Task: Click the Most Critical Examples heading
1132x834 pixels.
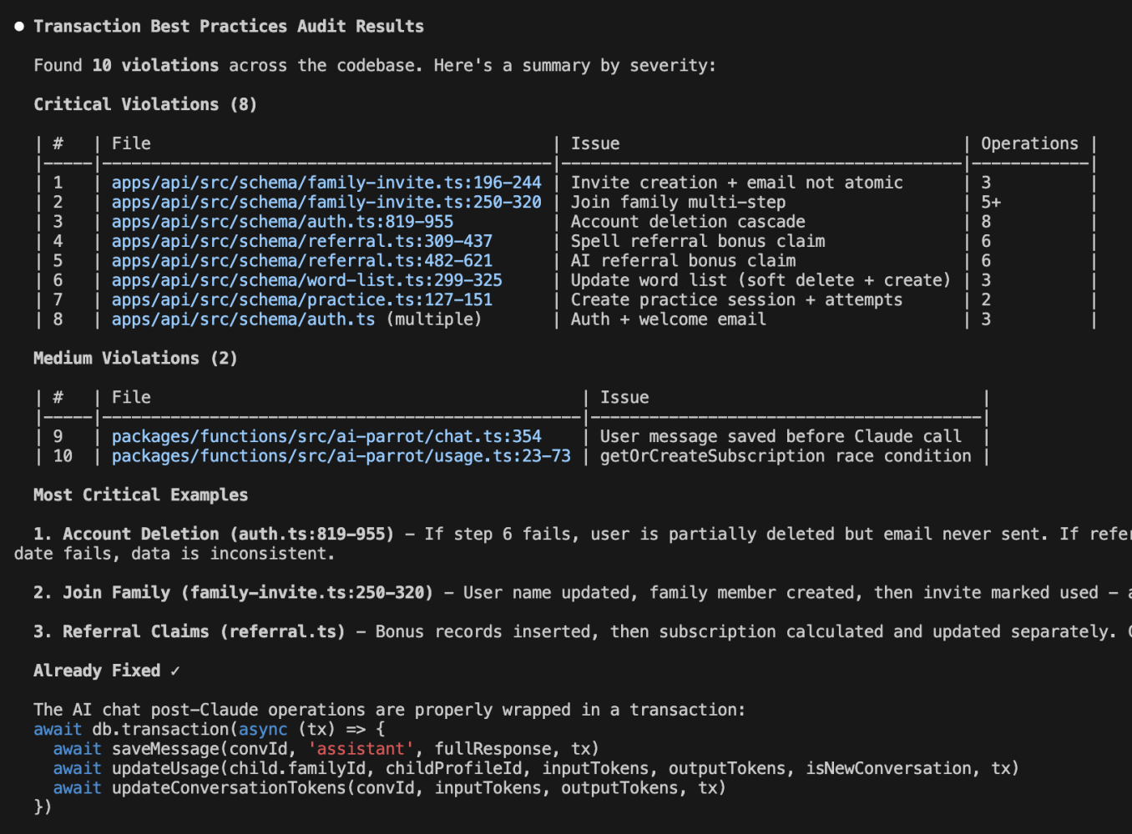Action: click(140, 495)
